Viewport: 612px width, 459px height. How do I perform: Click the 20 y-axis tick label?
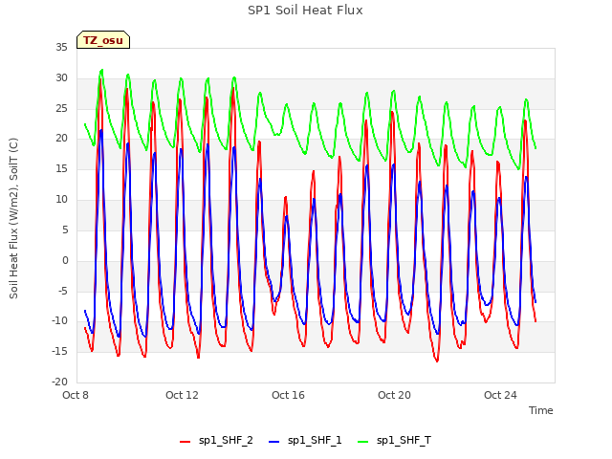(61, 138)
